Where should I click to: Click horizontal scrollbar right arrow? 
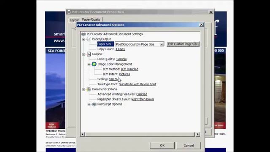(x=197, y=134)
